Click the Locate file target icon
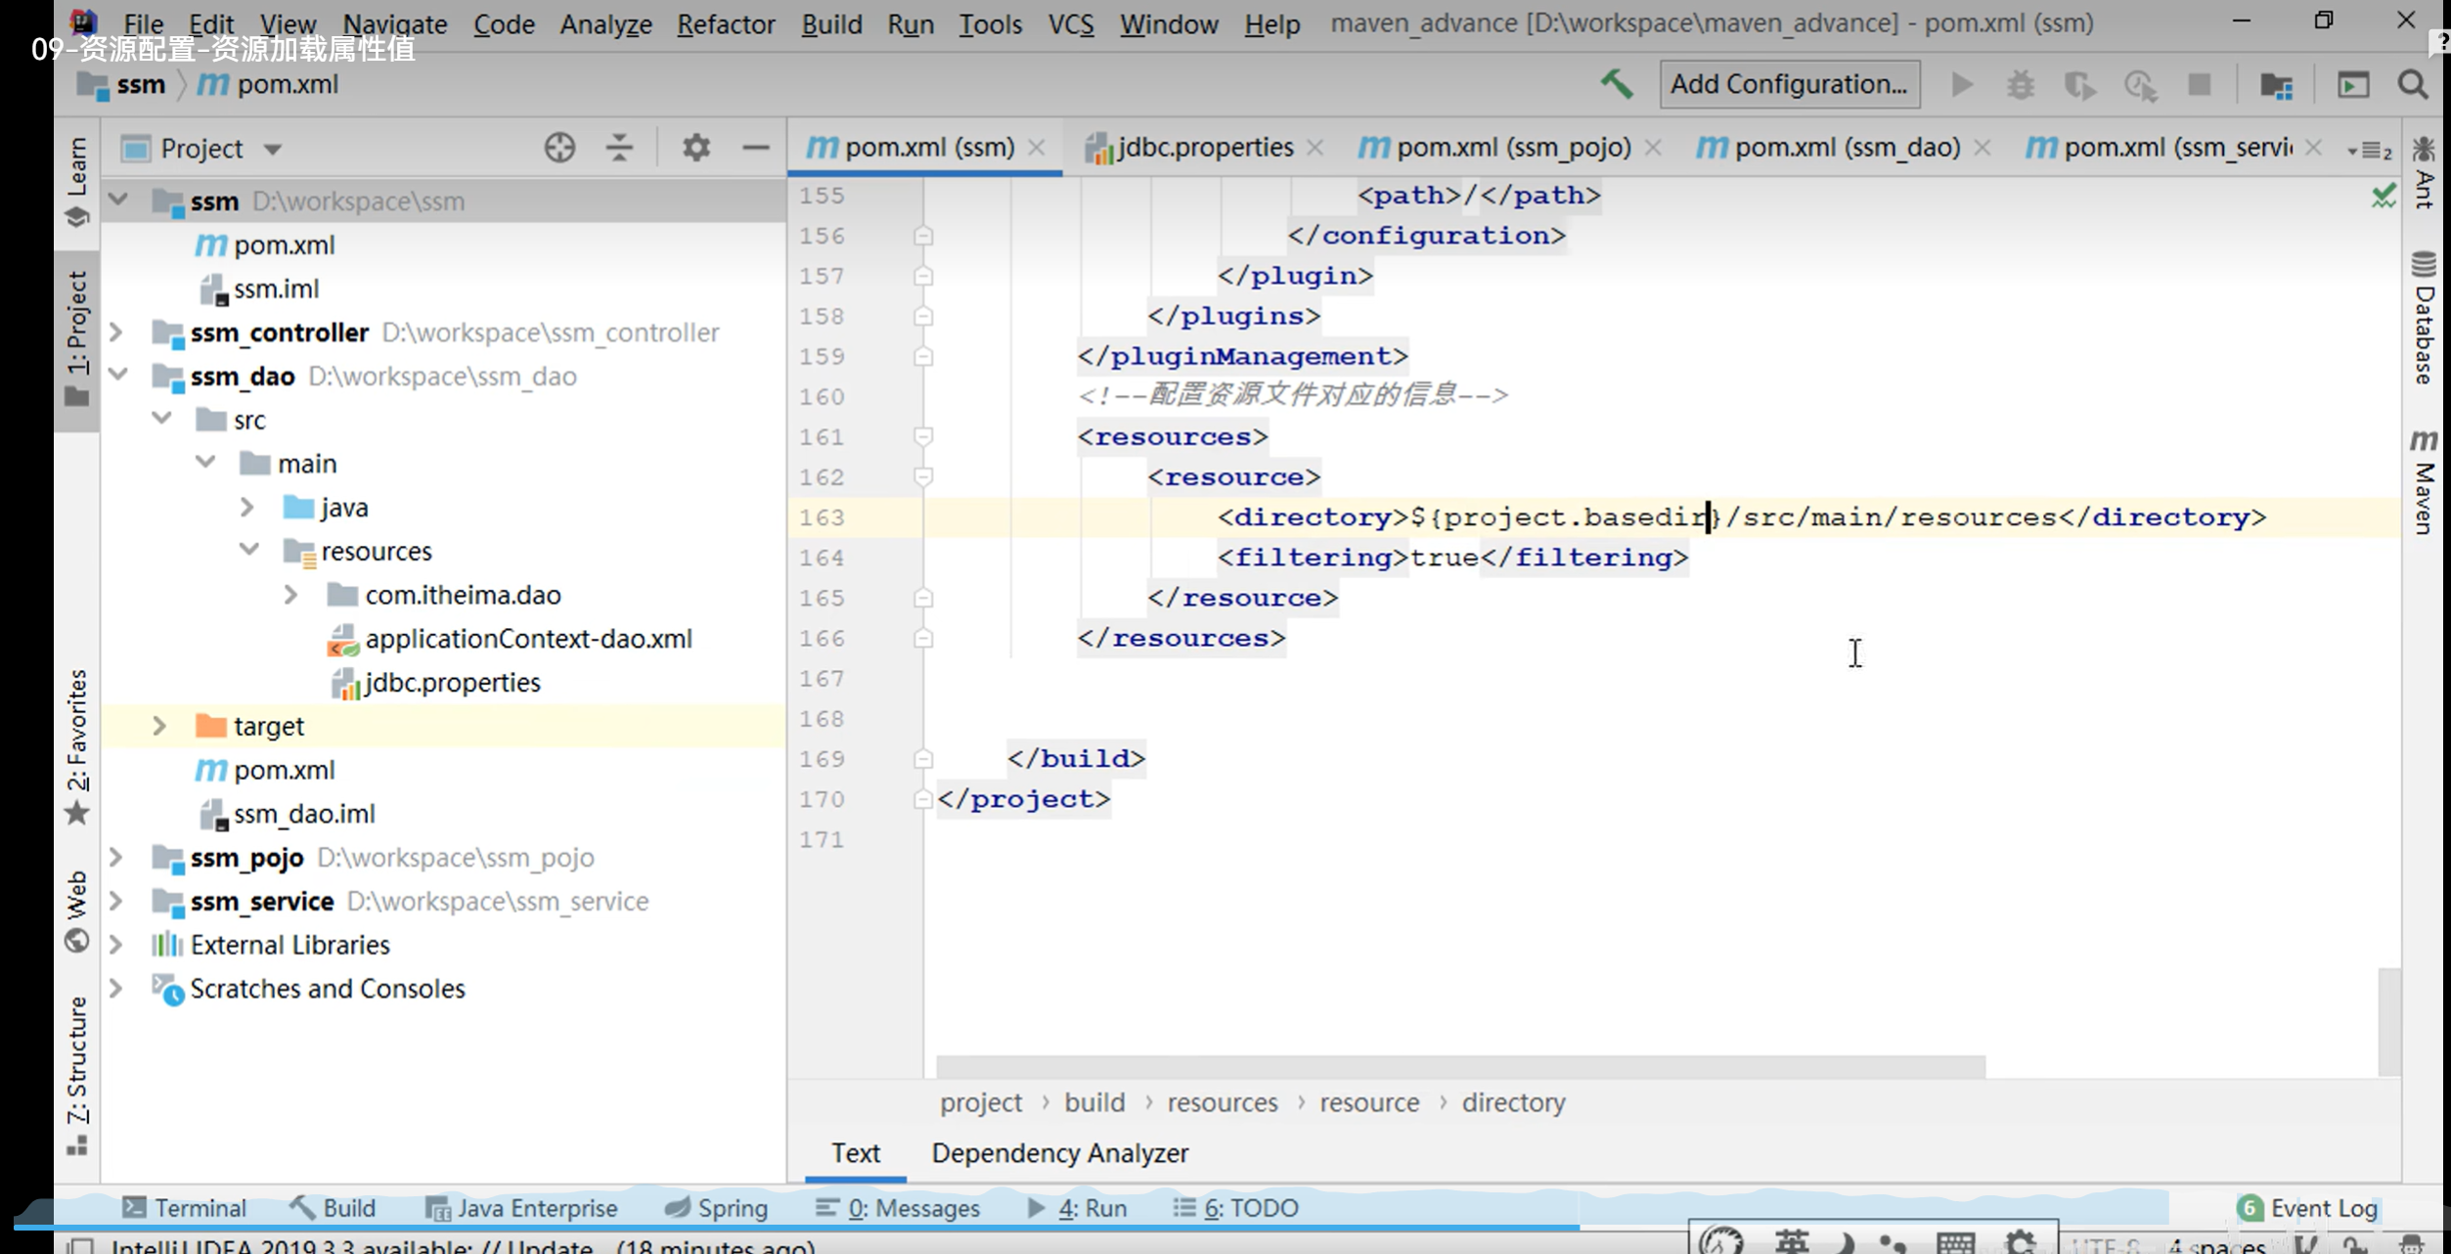Viewport: 2451px width, 1254px height. point(559,148)
